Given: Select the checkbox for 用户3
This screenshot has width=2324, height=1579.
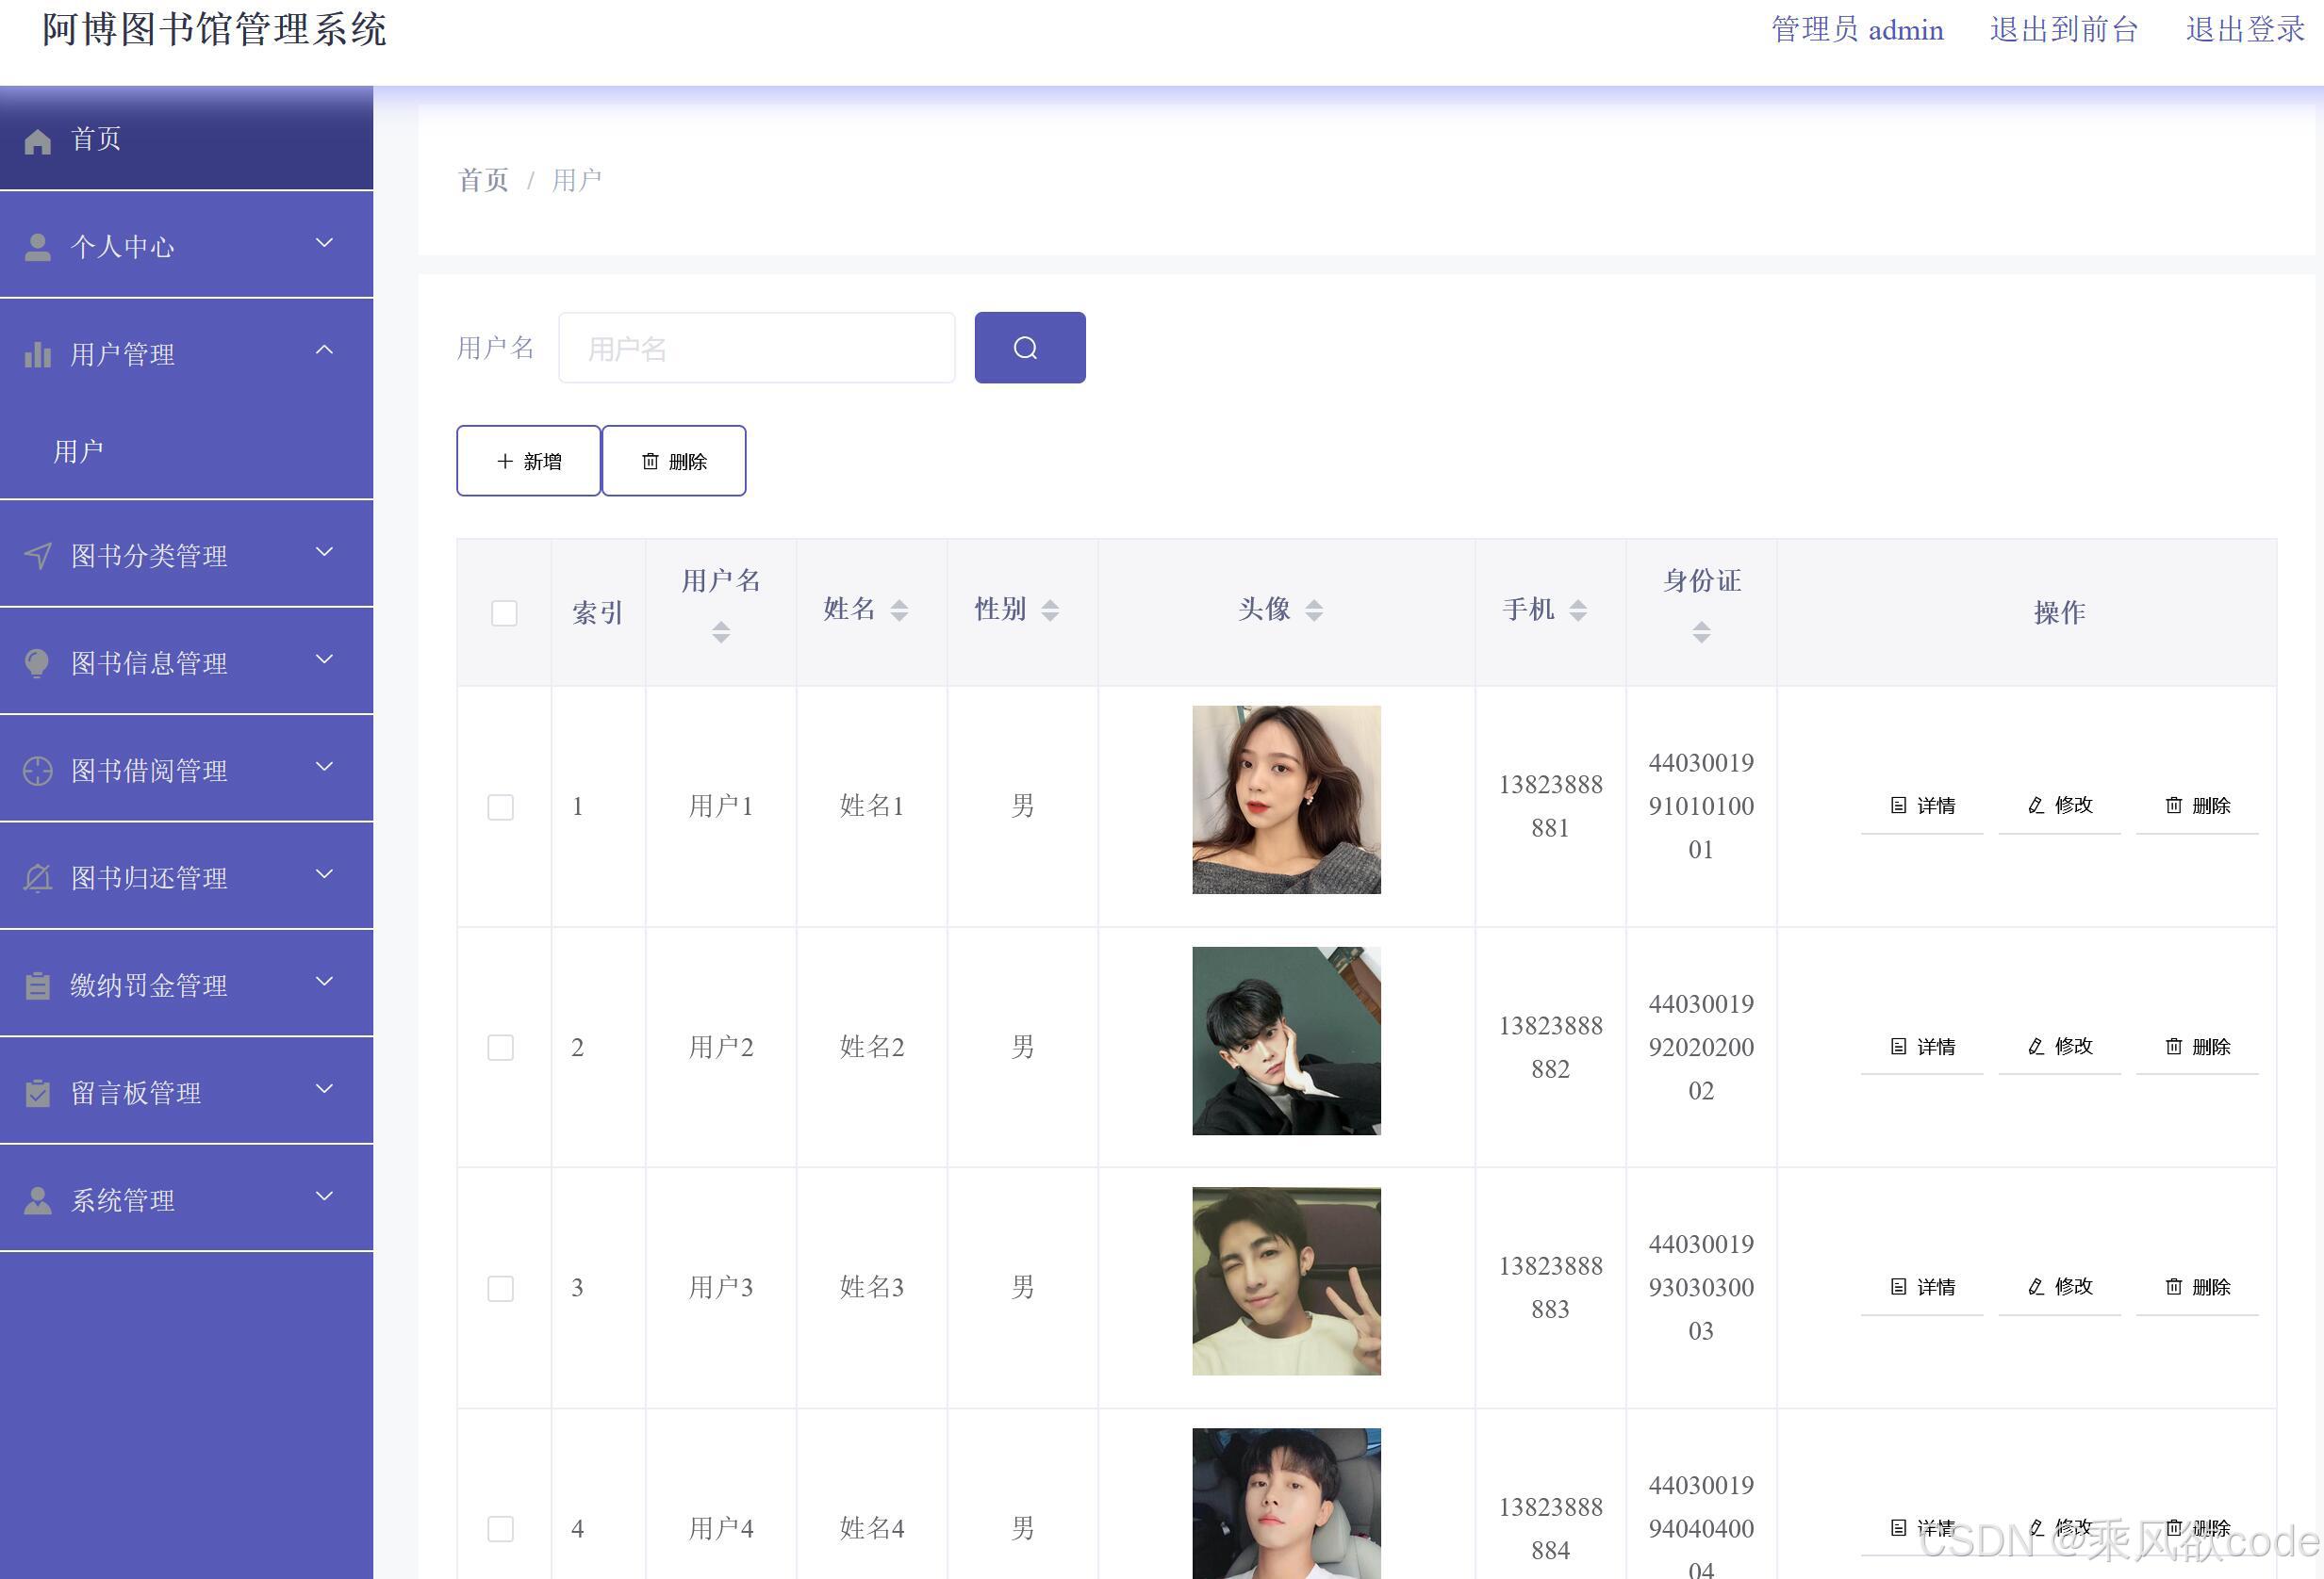Looking at the screenshot, I should pos(500,1288).
